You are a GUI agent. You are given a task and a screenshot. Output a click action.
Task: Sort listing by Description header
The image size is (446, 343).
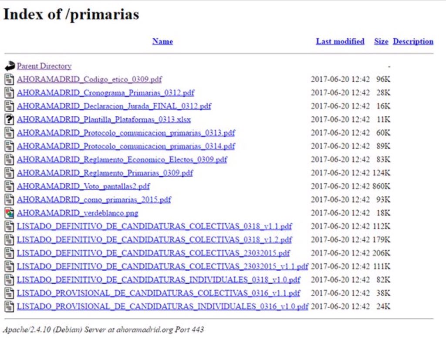413,41
